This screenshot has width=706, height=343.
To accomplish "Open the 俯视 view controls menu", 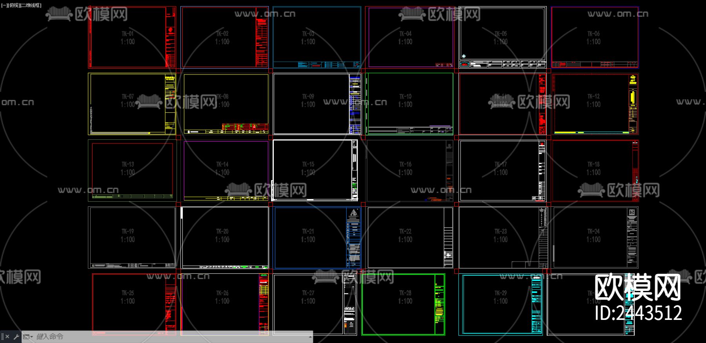I will point(14,5).
